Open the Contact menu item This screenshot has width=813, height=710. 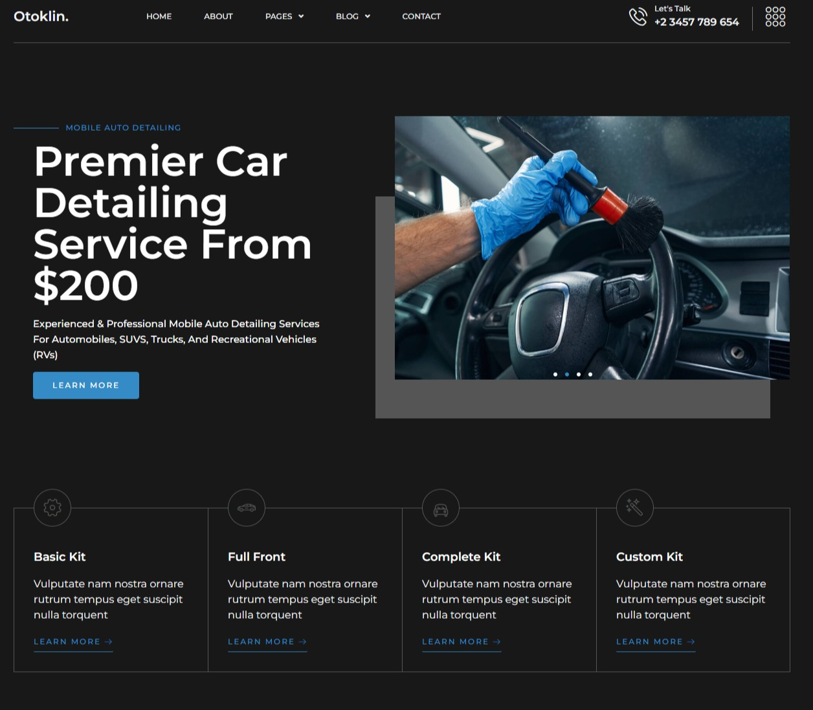pos(421,16)
